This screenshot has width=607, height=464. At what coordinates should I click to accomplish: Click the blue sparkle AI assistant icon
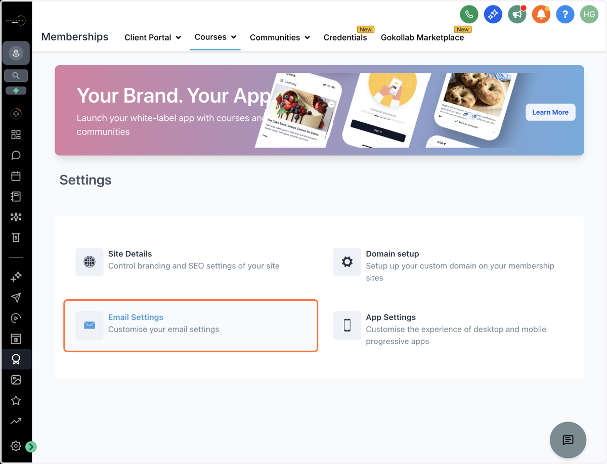point(493,15)
